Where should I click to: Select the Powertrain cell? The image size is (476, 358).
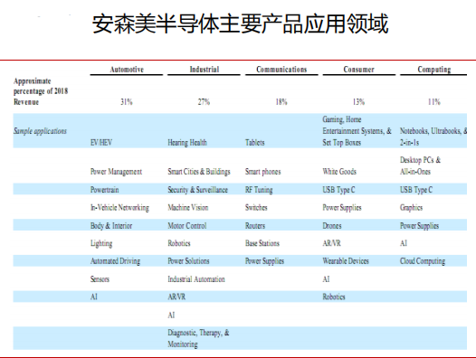(104, 190)
